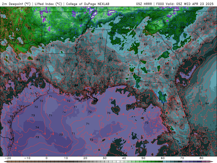This screenshot has width=217, height=163.
Task: Select the "College of DuPage NEXLAB" text
Action: point(88,4)
